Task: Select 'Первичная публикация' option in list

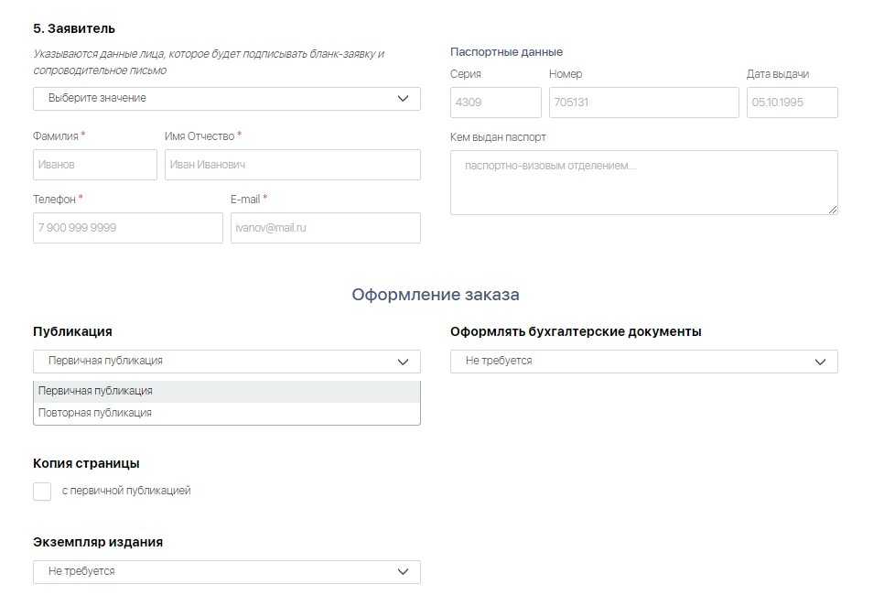Action: click(x=226, y=391)
